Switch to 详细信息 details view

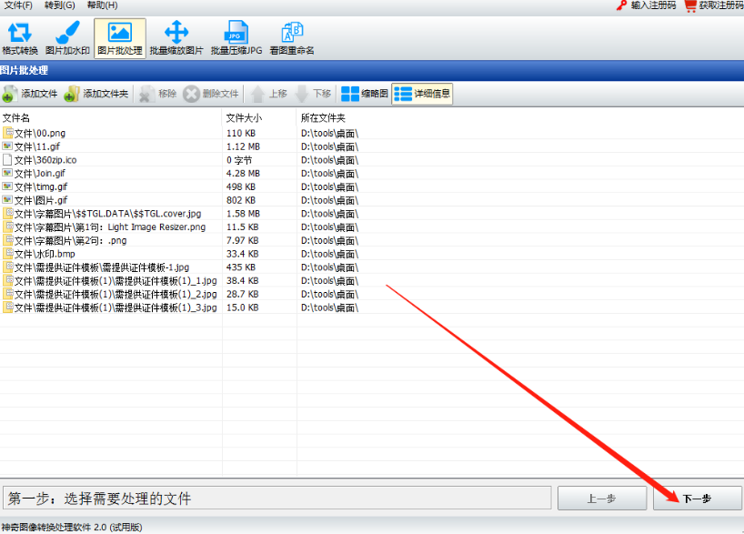422,94
